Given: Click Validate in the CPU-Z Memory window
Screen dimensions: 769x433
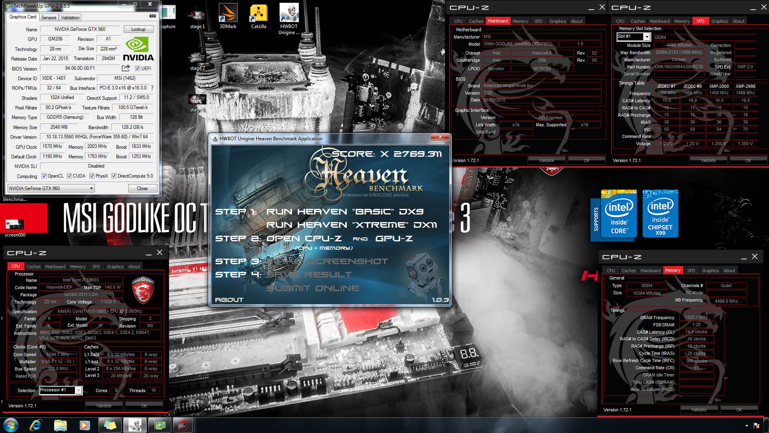Looking at the screenshot, I should coord(699,410).
